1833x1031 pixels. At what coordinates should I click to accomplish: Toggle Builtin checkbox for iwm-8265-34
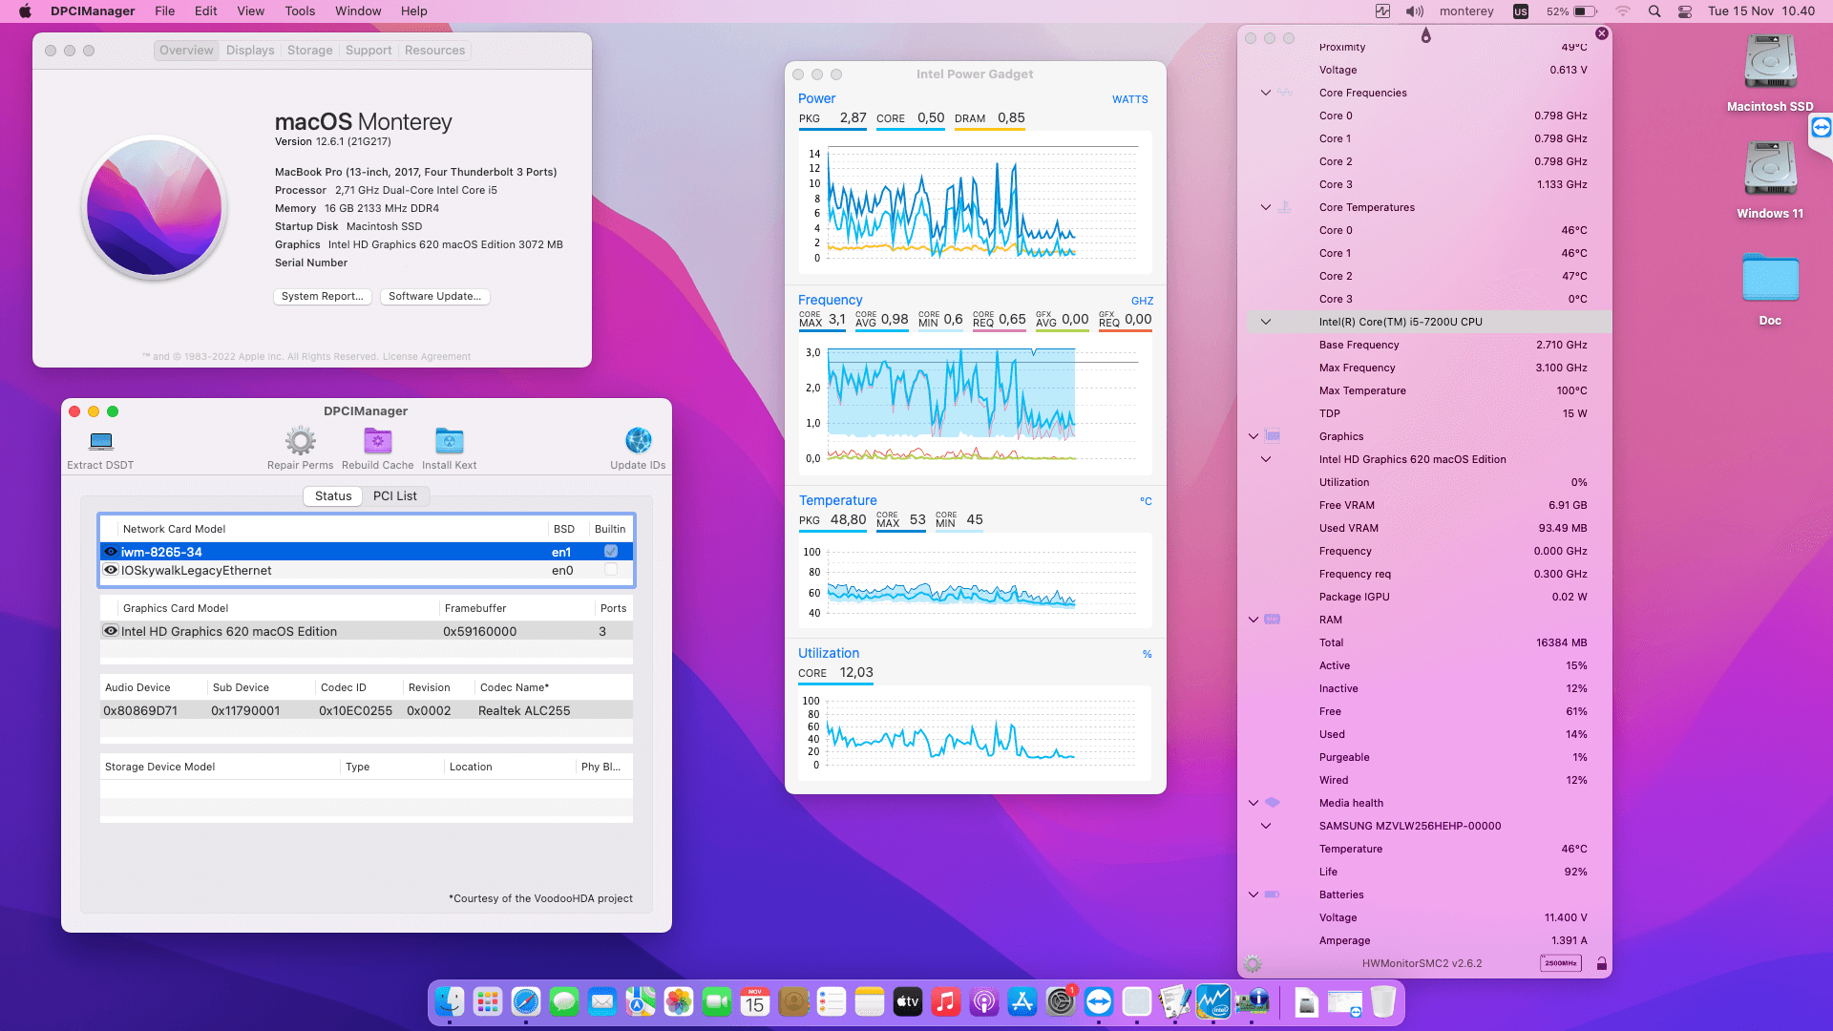(x=611, y=552)
